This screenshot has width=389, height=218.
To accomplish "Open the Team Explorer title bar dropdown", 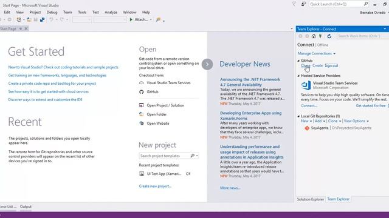I will [x=385, y=29].
